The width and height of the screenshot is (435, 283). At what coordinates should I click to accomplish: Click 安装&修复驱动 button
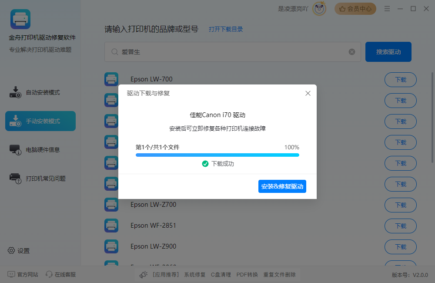282,186
